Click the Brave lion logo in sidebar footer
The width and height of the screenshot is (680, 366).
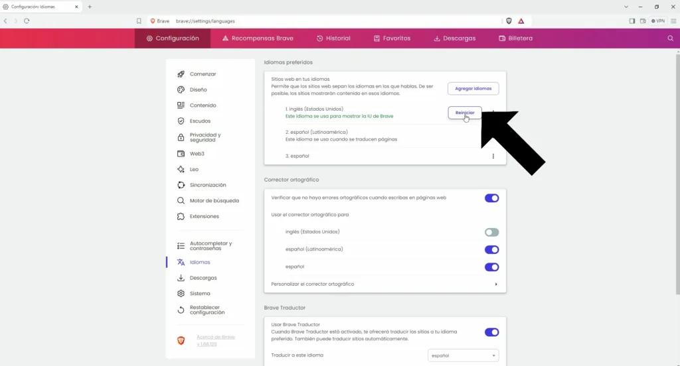(181, 341)
